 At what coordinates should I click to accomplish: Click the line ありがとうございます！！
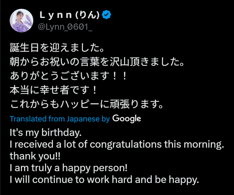[69, 75]
